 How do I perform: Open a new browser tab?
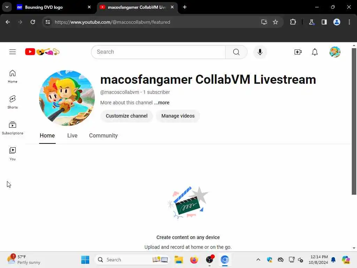tap(185, 7)
